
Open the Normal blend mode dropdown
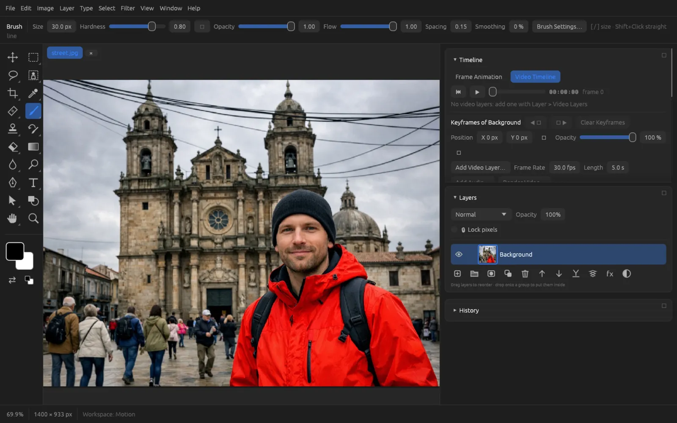tap(481, 214)
